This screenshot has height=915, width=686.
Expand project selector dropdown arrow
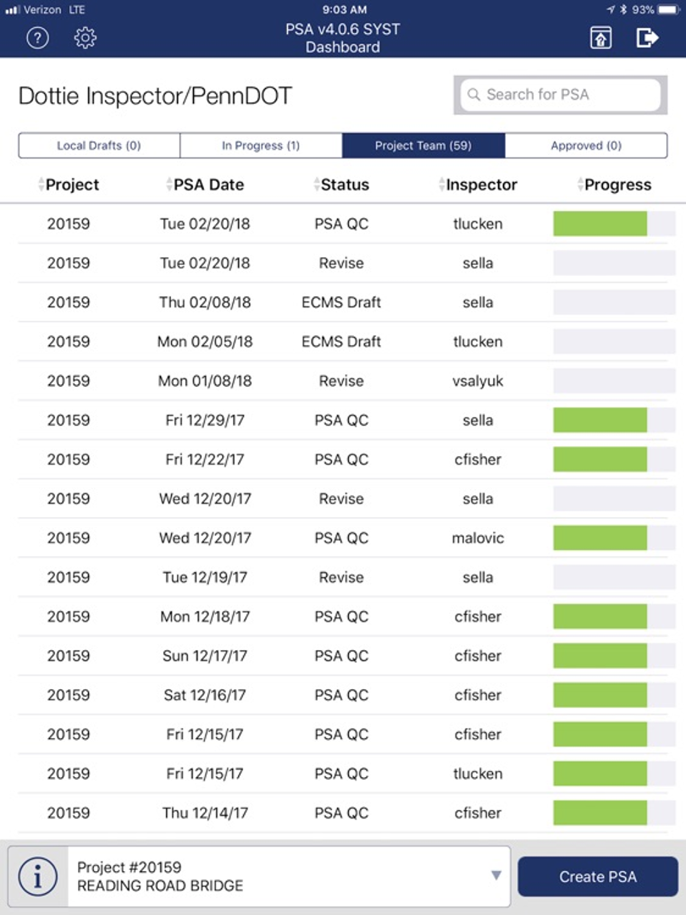click(495, 875)
